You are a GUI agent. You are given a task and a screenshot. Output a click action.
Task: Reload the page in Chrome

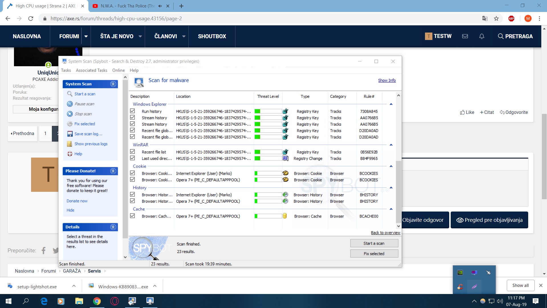(x=30, y=19)
